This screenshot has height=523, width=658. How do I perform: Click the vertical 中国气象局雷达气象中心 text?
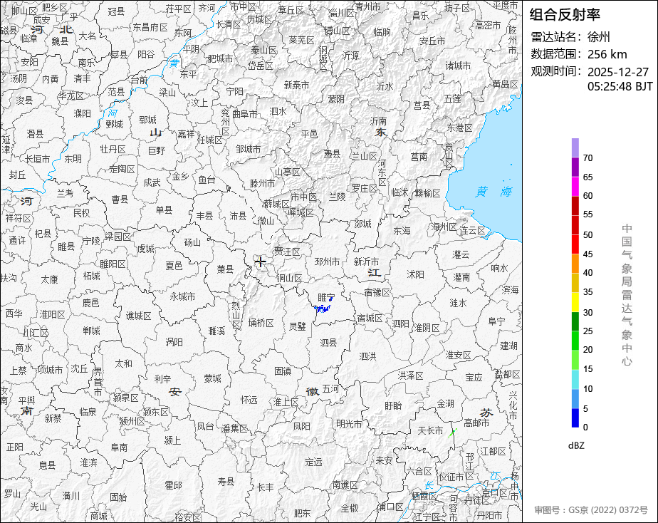point(627,295)
